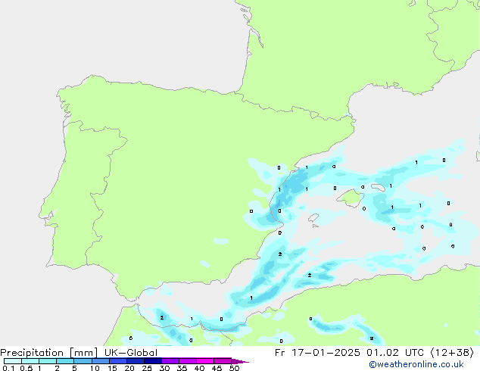Click the Mallorca island outline on map
The image size is (480, 371).
pos(351,198)
